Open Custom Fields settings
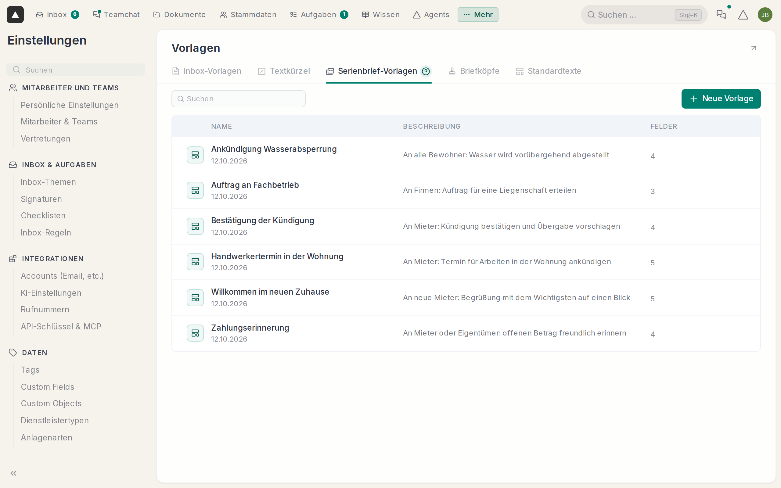Image resolution: width=781 pixels, height=488 pixels. click(x=48, y=387)
